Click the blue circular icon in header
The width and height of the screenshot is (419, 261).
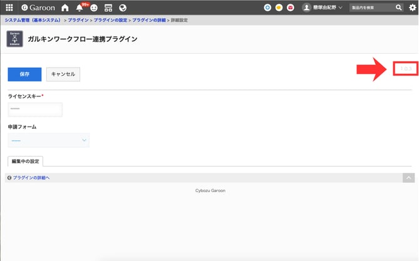point(268,8)
